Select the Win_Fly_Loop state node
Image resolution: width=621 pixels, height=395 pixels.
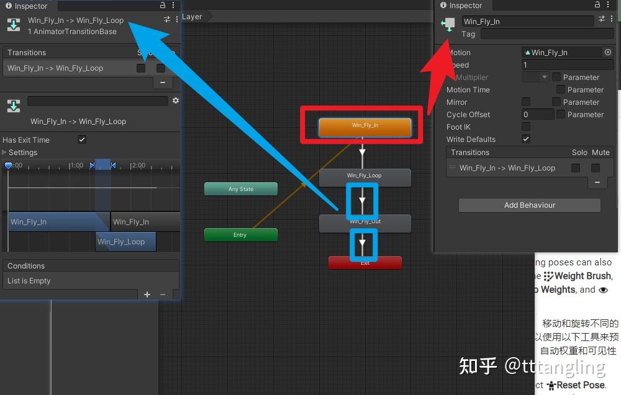(365, 177)
